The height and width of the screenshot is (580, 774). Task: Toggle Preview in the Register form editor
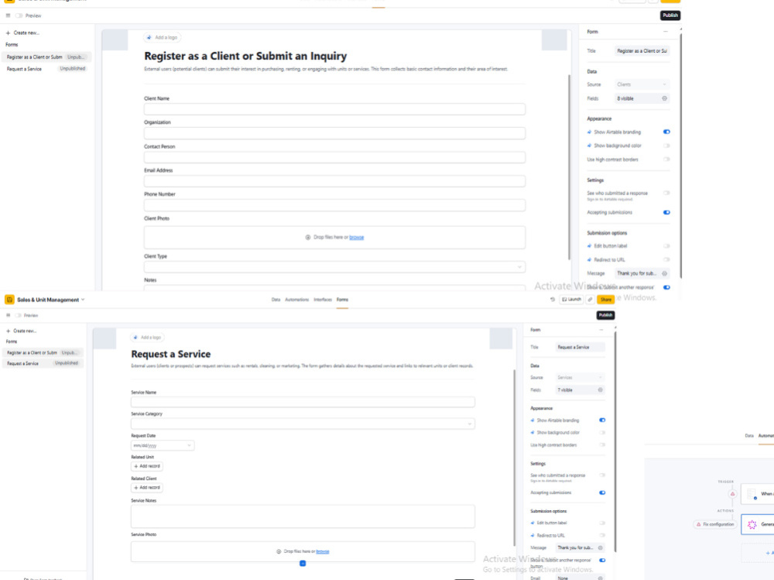coord(19,15)
